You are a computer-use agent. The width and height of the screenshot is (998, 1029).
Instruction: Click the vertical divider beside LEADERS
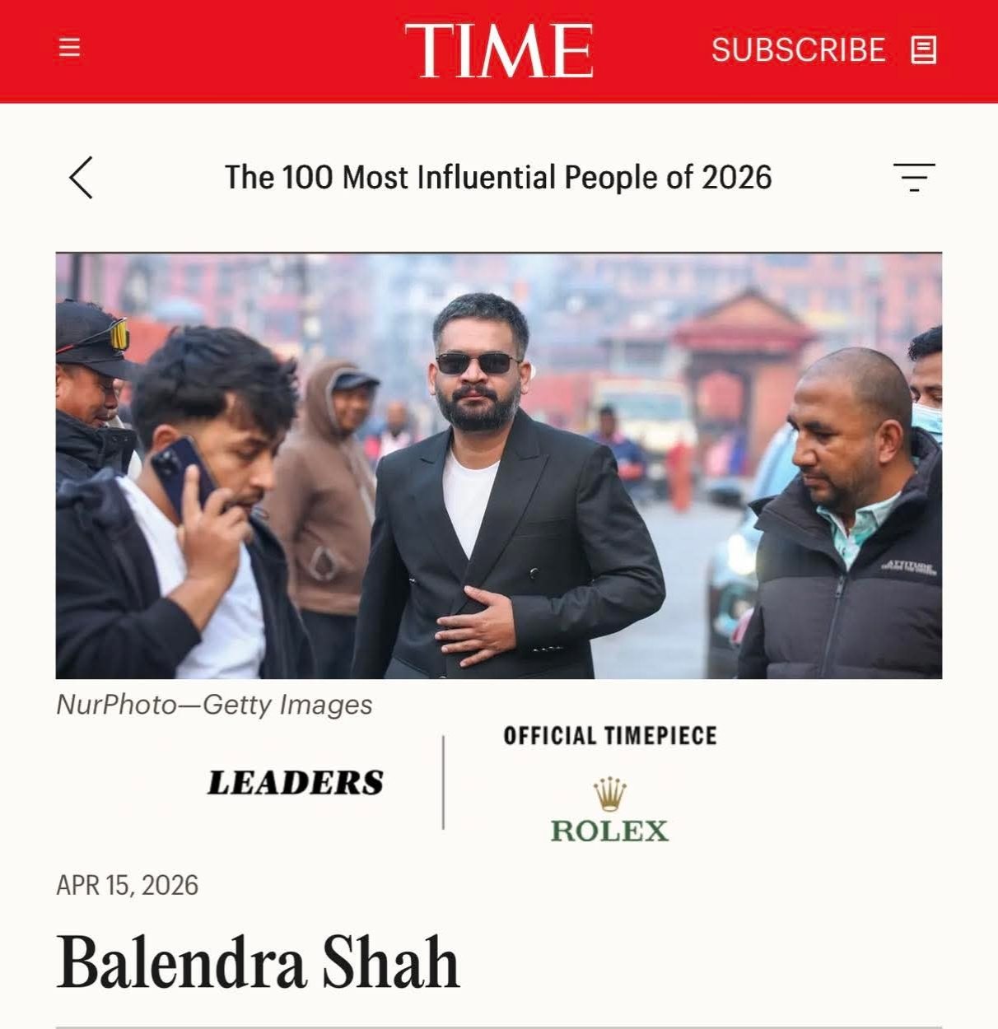[443, 782]
